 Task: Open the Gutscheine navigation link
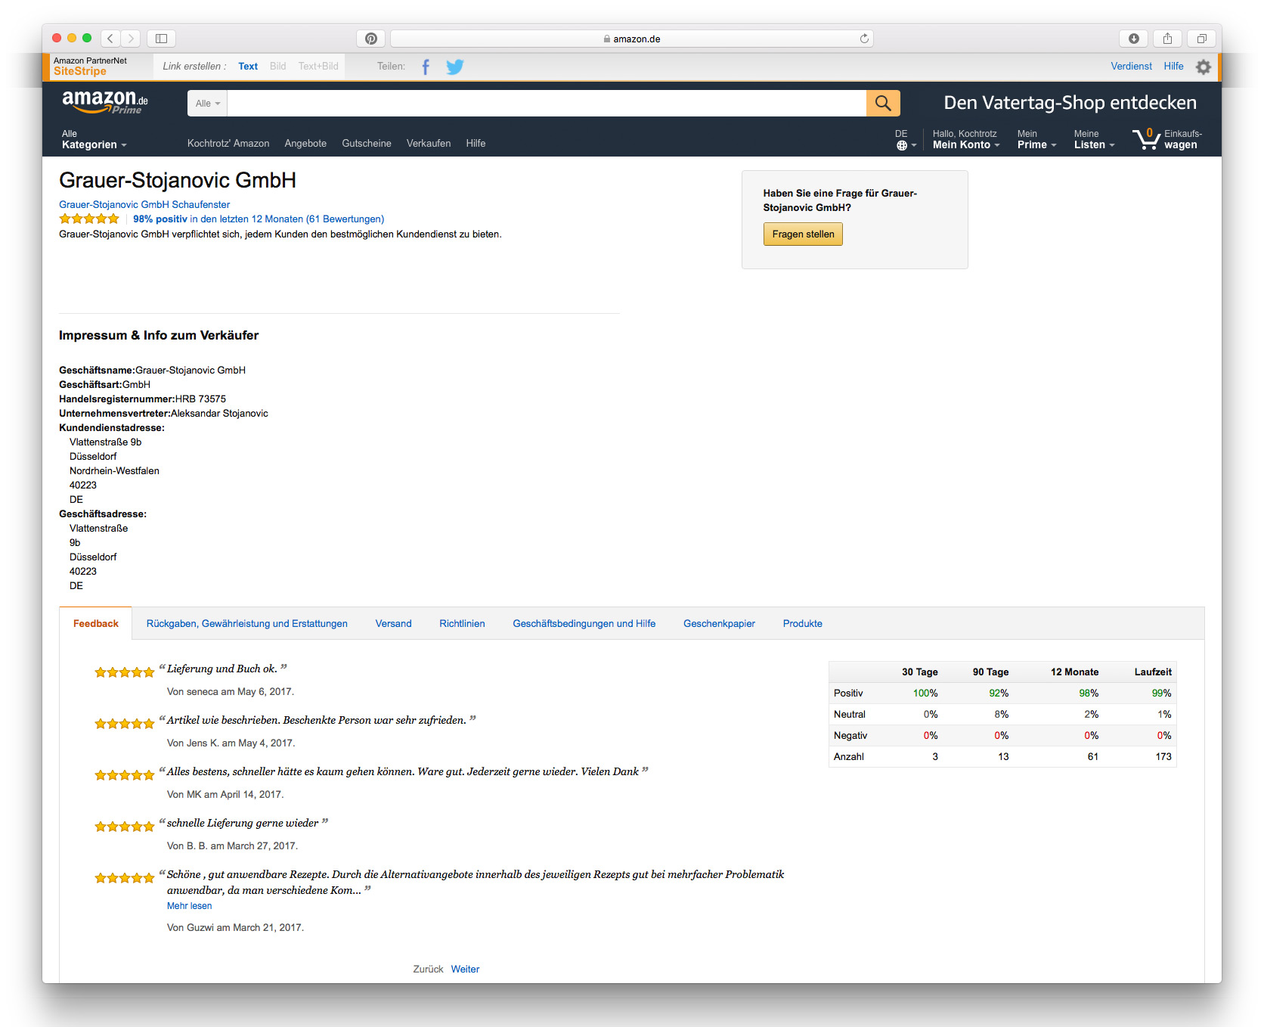[x=367, y=144]
